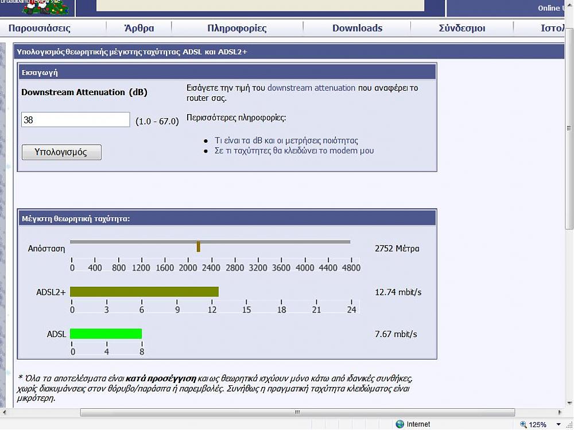Click the zoom magnifier icon in status bar
The height and width of the screenshot is (430, 574).
click(x=523, y=424)
